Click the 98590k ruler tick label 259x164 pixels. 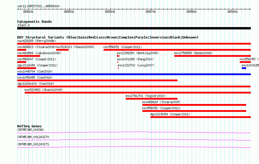[233, 12]
